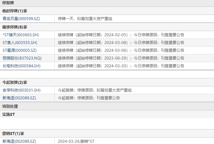Open 安孚科技(603031.SH) stock link
The height and width of the screenshot is (144, 214).
[21, 90]
